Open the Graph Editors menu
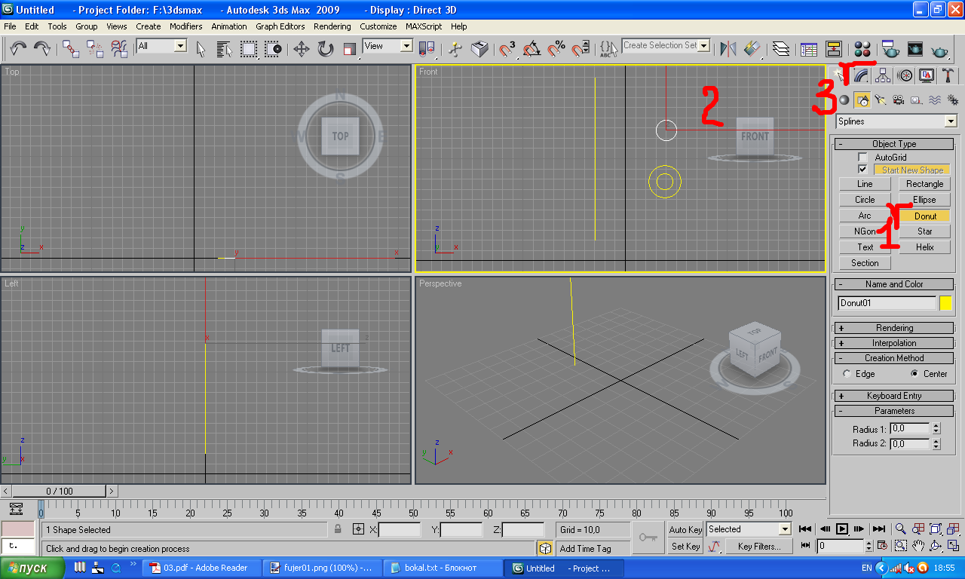The image size is (965, 579). click(x=280, y=26)
